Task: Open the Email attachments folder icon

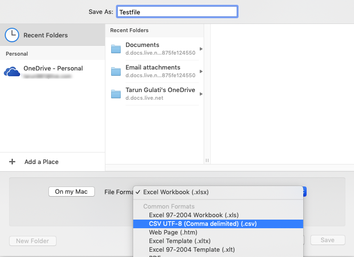Action: pos(116,71)
